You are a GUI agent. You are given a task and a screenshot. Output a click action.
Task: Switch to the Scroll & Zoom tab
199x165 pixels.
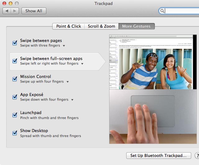pos(101,26)
